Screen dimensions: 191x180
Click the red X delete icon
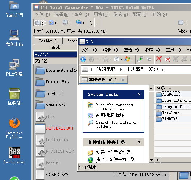click(x=159, y=59)
